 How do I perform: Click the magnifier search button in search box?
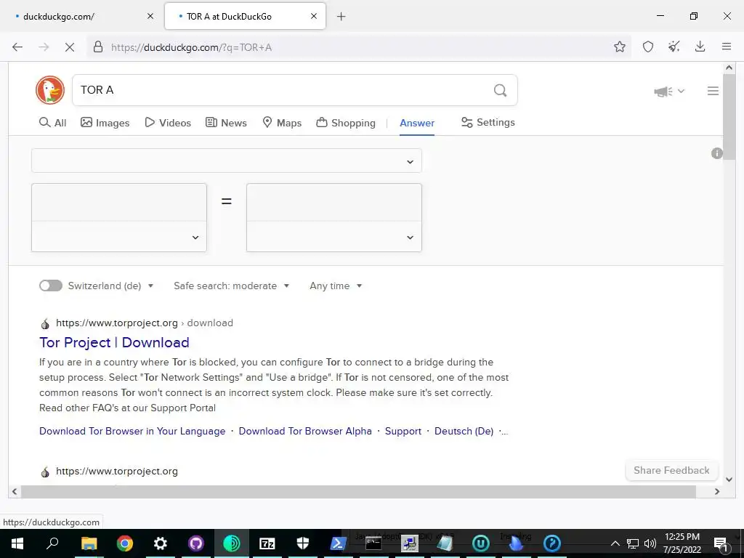coord(500,90)
